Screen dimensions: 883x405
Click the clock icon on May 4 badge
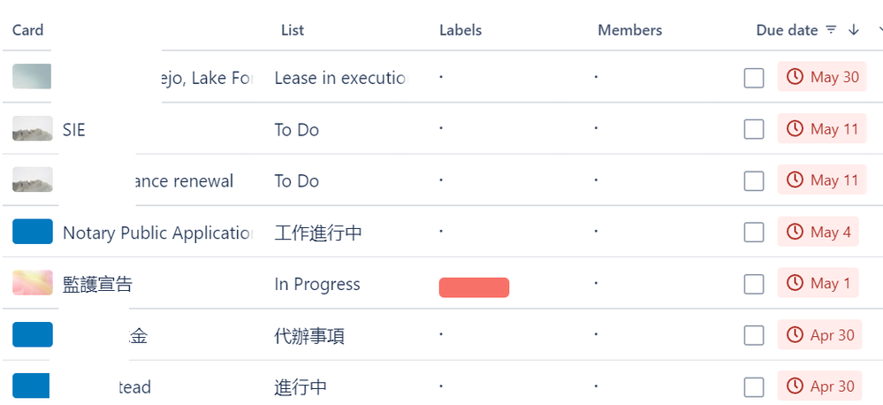(x=795, y=232)
